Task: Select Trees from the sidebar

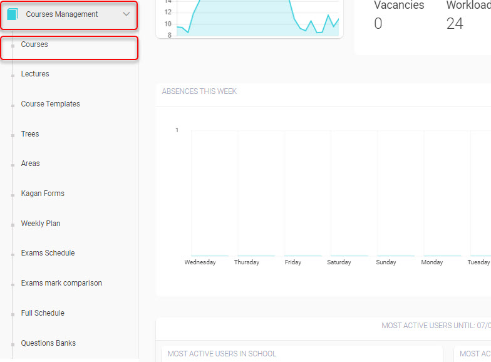Action: click(x=30, y=134)
